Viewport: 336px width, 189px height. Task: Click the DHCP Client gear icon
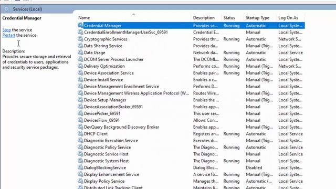click(80, 134)
